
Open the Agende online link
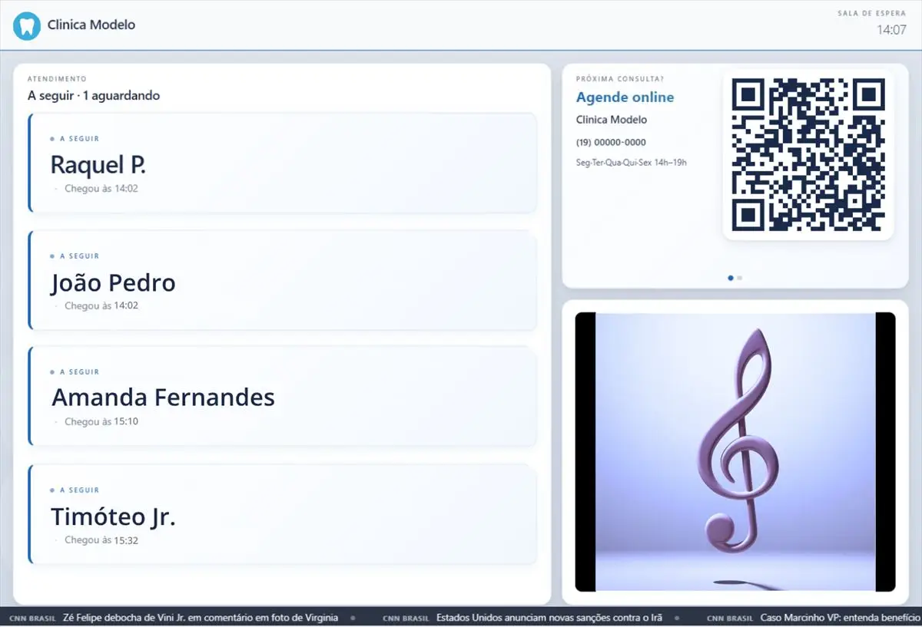(x=625, y=97)
